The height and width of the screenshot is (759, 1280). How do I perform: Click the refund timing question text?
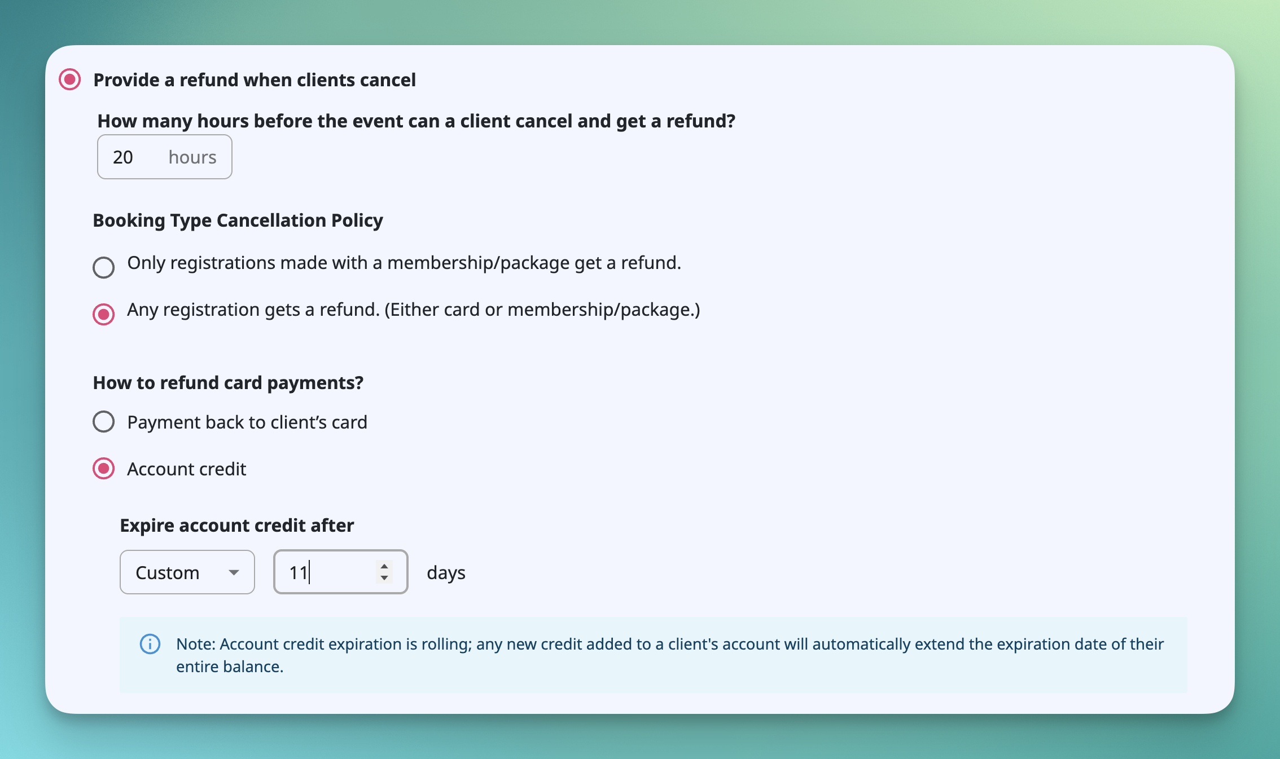417,120
